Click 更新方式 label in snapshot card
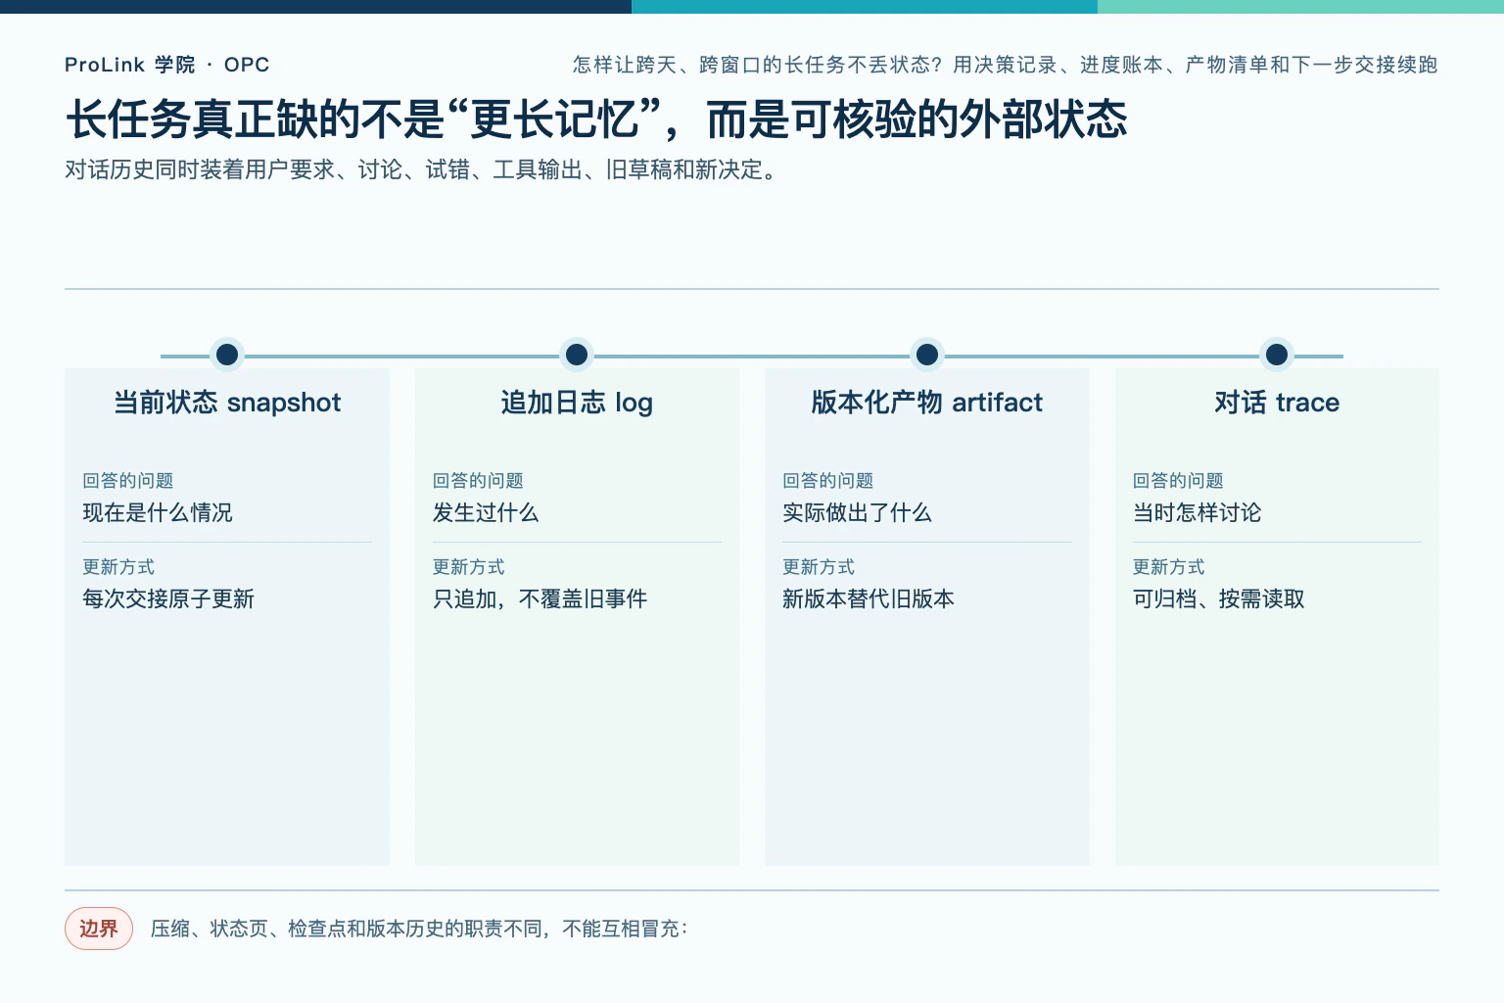The image size is (1504, 1003). [118, 566]
